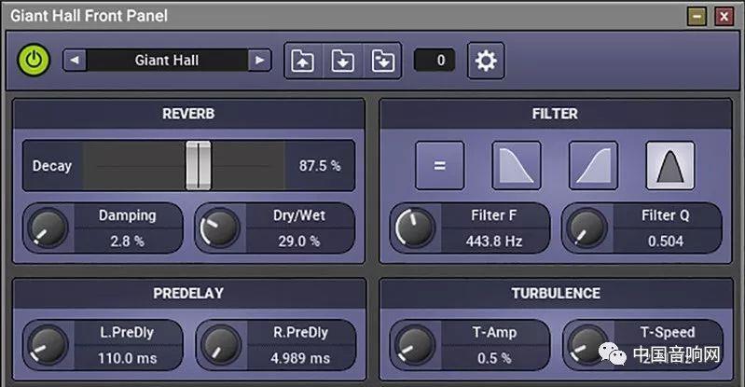The width and height of the screenshot is (745, 387).
Task: Select previous preset with left arrow
Action: [74, 61]
